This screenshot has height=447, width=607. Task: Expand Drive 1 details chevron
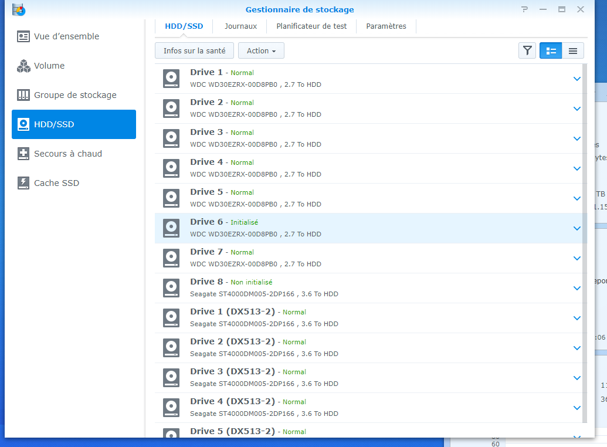click(577, 79)
